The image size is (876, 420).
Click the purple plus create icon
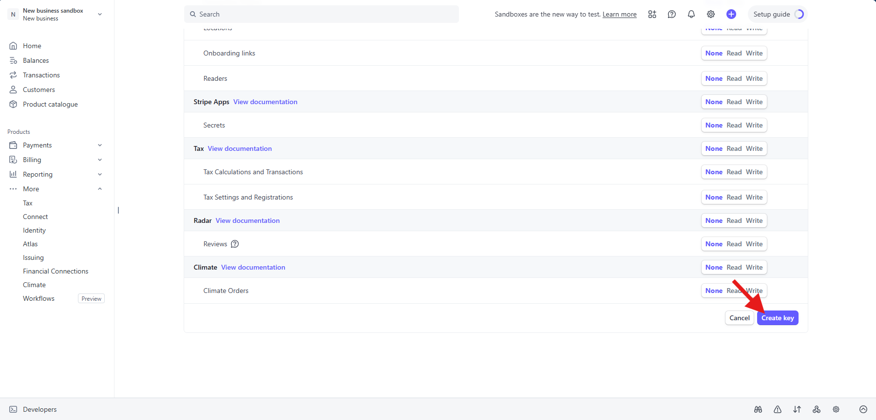tap(731, 14)
